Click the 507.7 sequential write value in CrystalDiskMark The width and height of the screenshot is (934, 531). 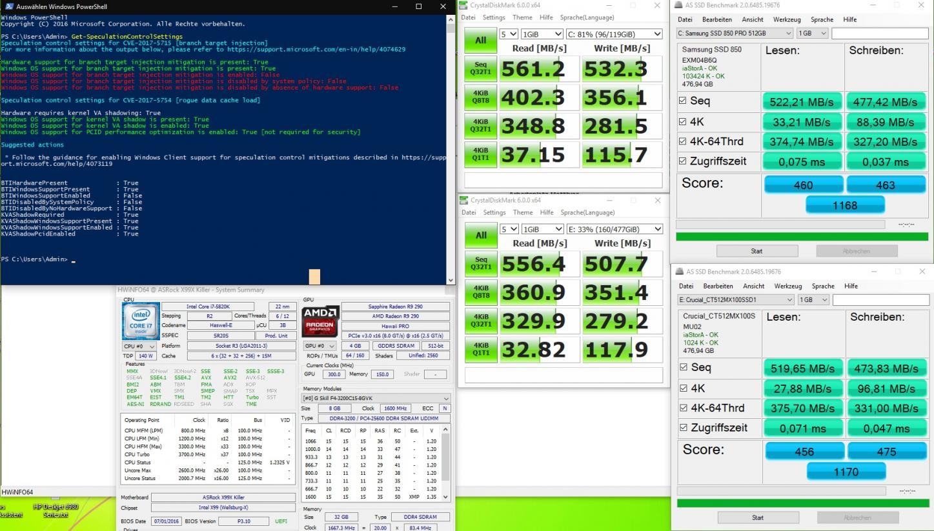tap(622, 265)
